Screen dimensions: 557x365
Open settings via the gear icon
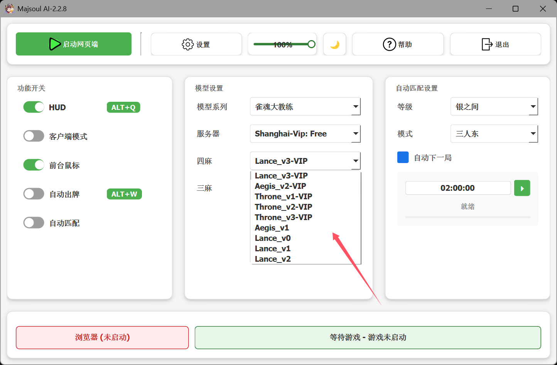(187, 44)
